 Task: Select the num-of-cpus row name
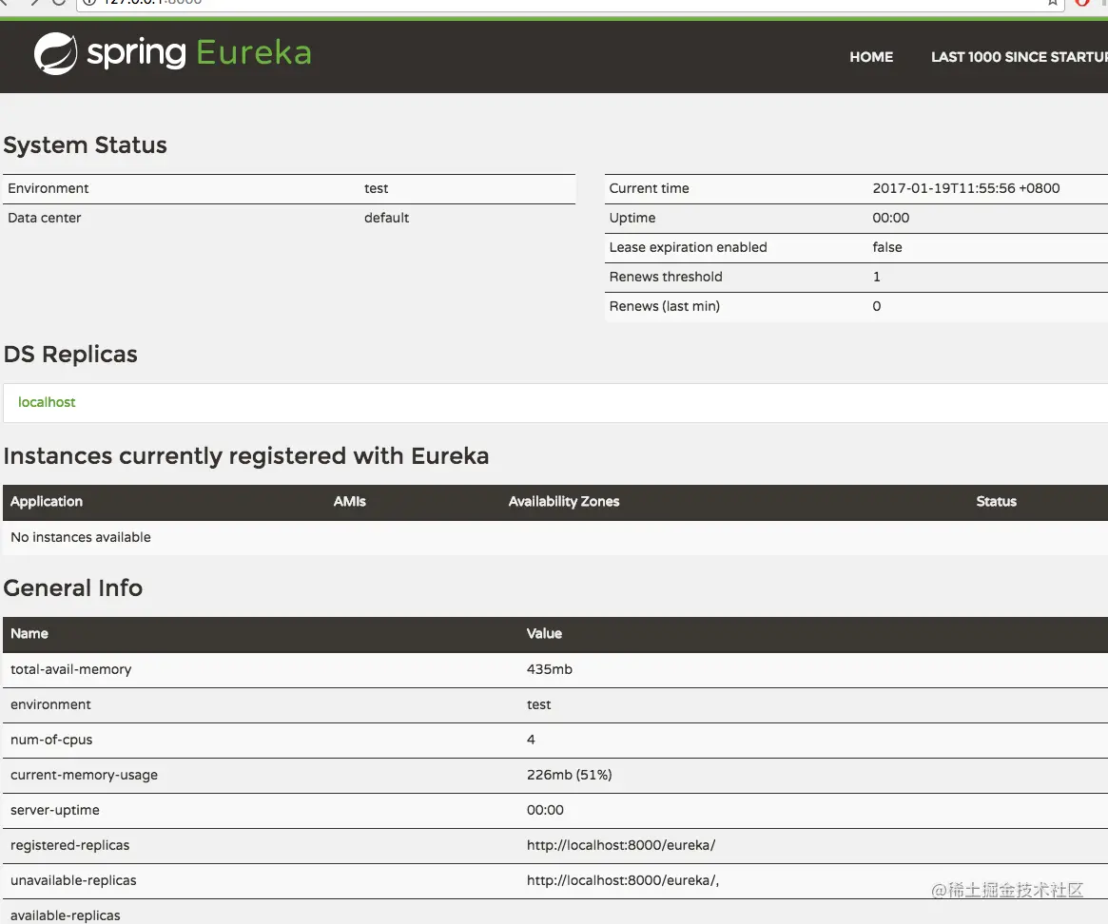50,741
